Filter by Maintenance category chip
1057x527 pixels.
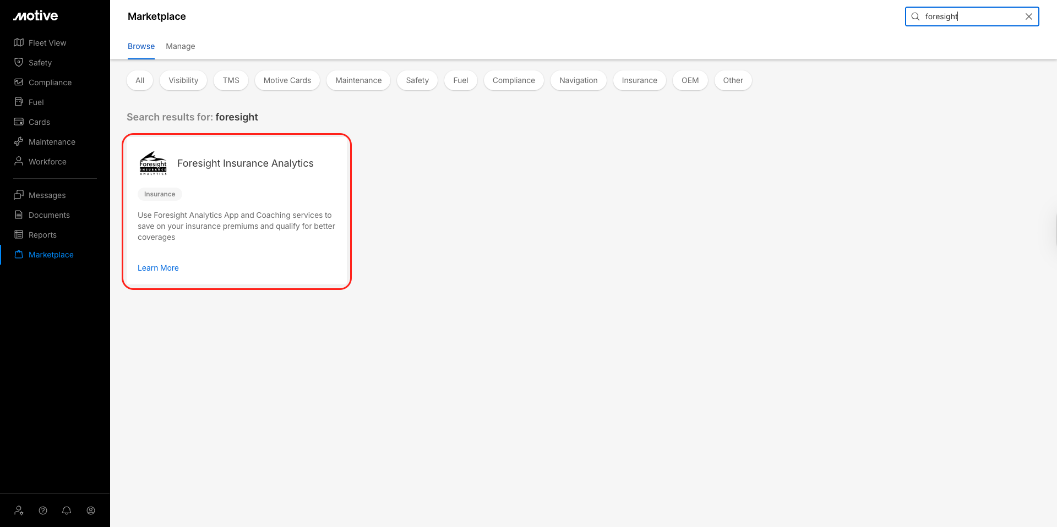[x=358, y=80]
